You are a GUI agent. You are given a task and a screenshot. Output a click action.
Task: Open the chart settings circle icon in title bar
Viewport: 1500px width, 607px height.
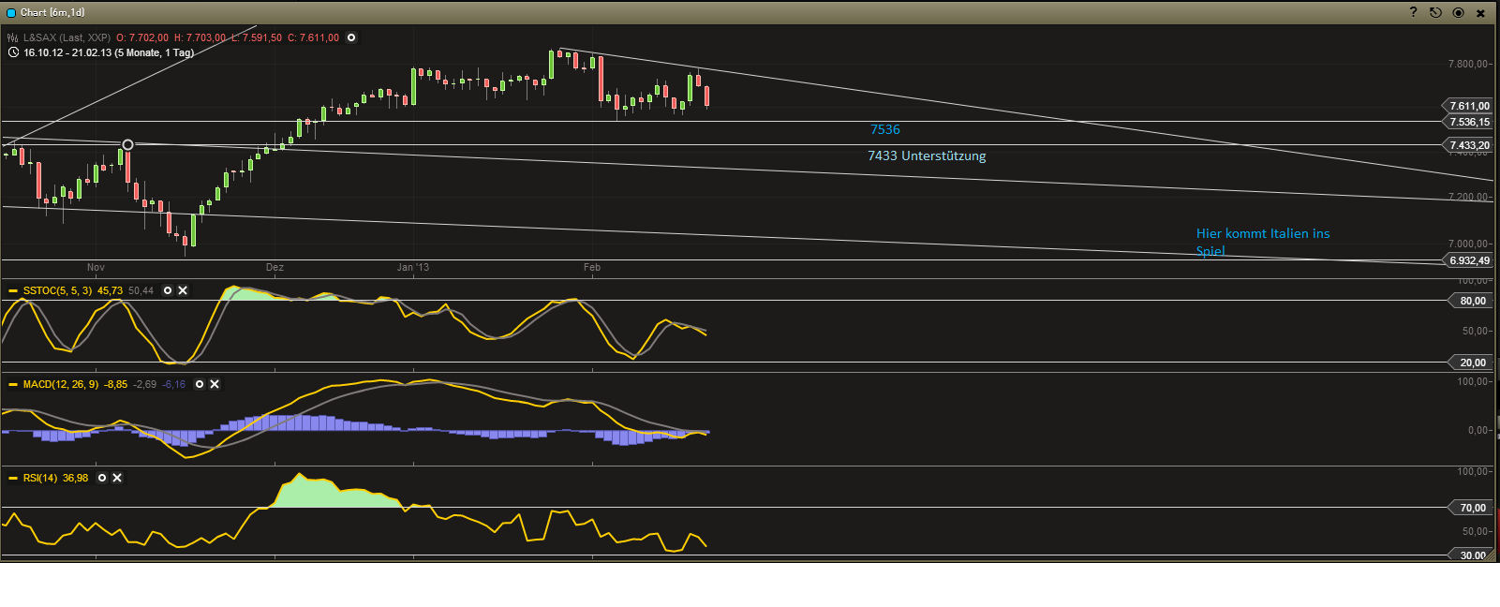[x=1458, y=12]
